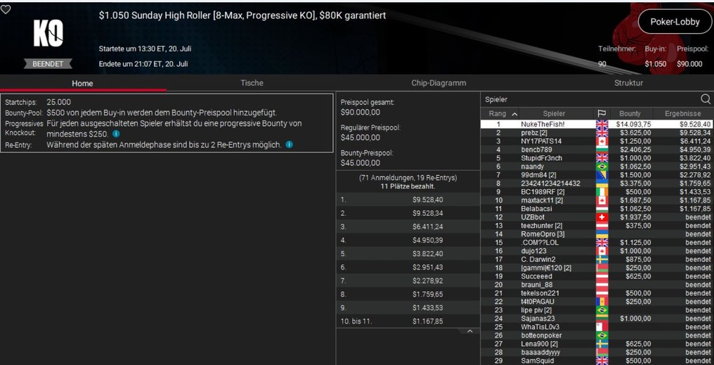Click the Spieler search field

coord(590,100)
